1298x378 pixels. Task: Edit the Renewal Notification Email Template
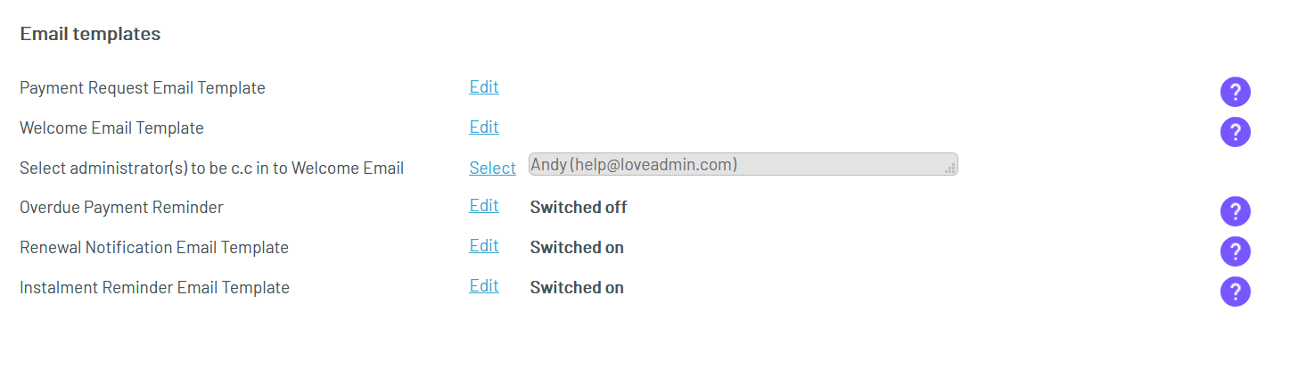pos(484,246)
